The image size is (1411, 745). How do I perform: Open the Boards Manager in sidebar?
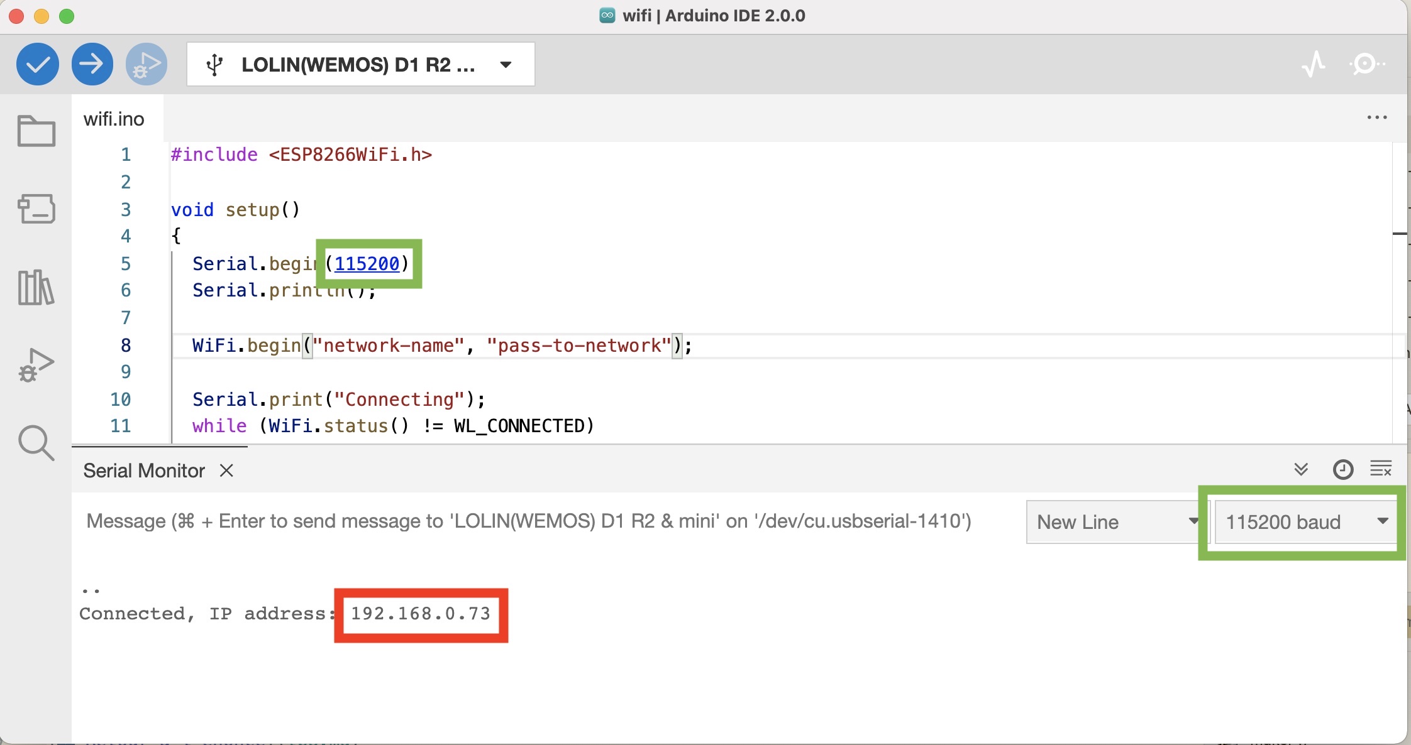tap(36, 209)
